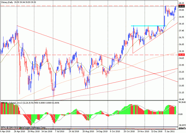This screenshot has height=133, width=186.
Task: Click the 5 Jan 2011 date label
Action: 170,132
